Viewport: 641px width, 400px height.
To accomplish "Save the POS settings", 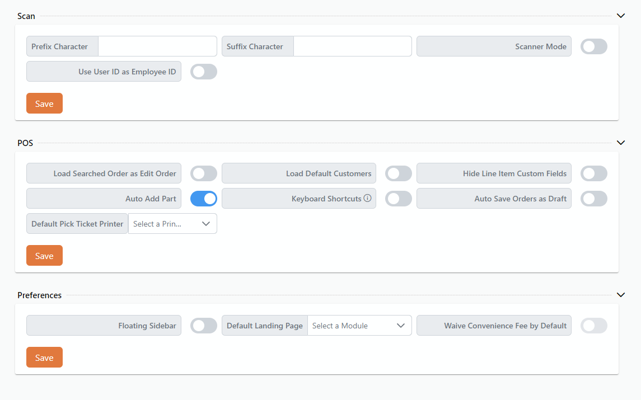I will coord(44,256).
